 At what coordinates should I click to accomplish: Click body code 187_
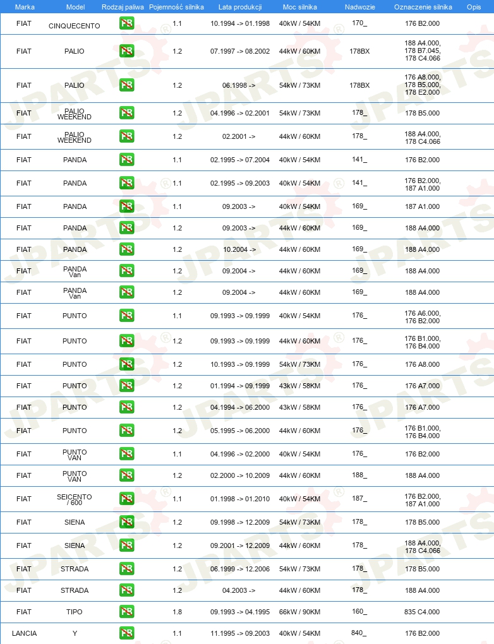pos(359,498)
